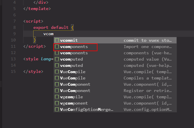Click snippet icon of VueComponent 'Vue.component( id,…' row
This screenshot has height=128, width=194.
(57, 84)
